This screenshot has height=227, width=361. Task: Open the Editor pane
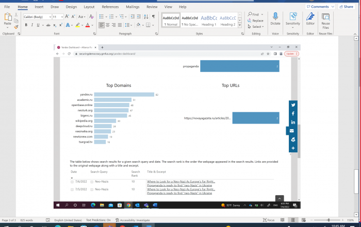tap(310, 19)
